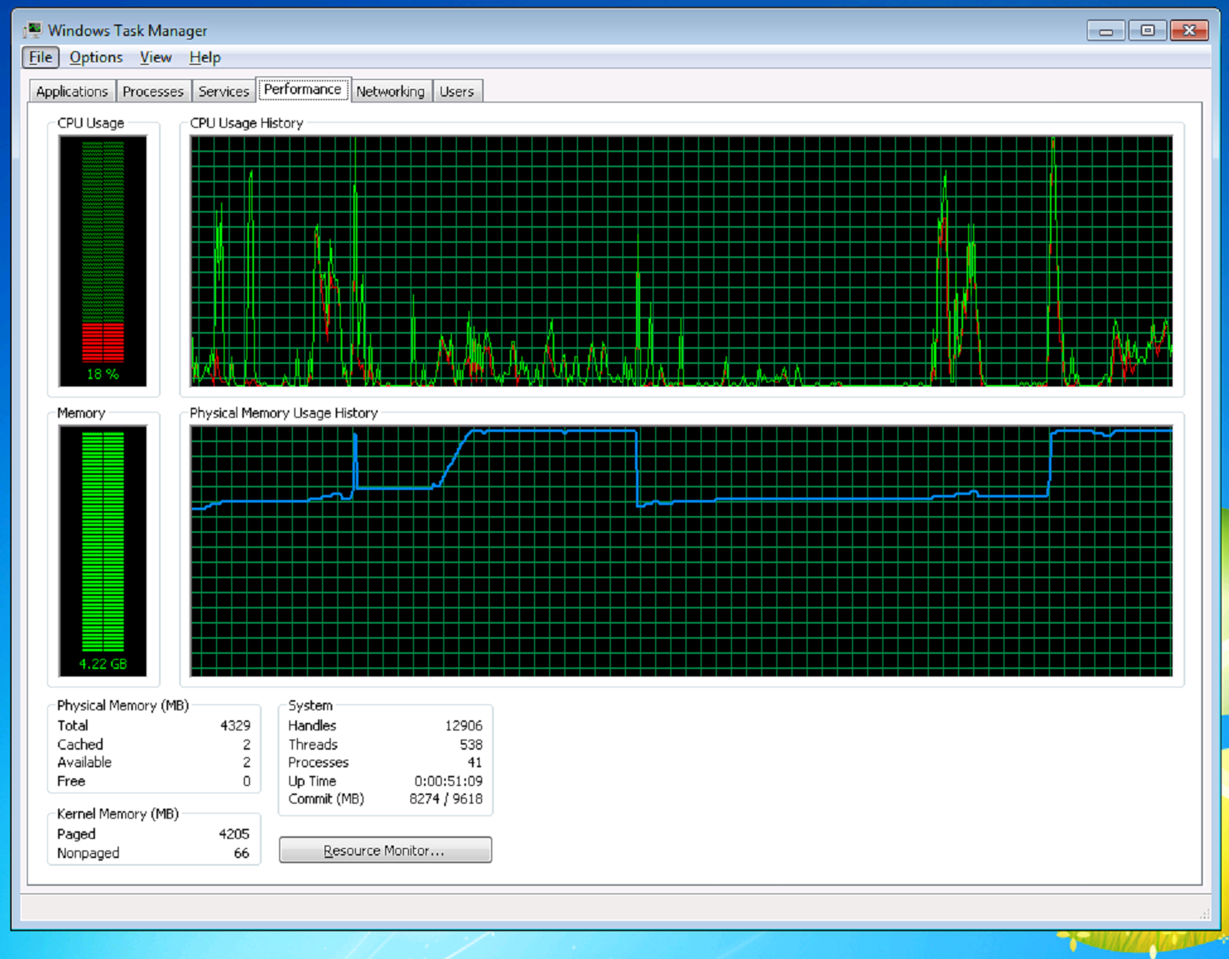This screenshot has width=1229, height=959.
Task: Switch to the Networking tab
Action: pyautogui.click(x=390, y=91)
